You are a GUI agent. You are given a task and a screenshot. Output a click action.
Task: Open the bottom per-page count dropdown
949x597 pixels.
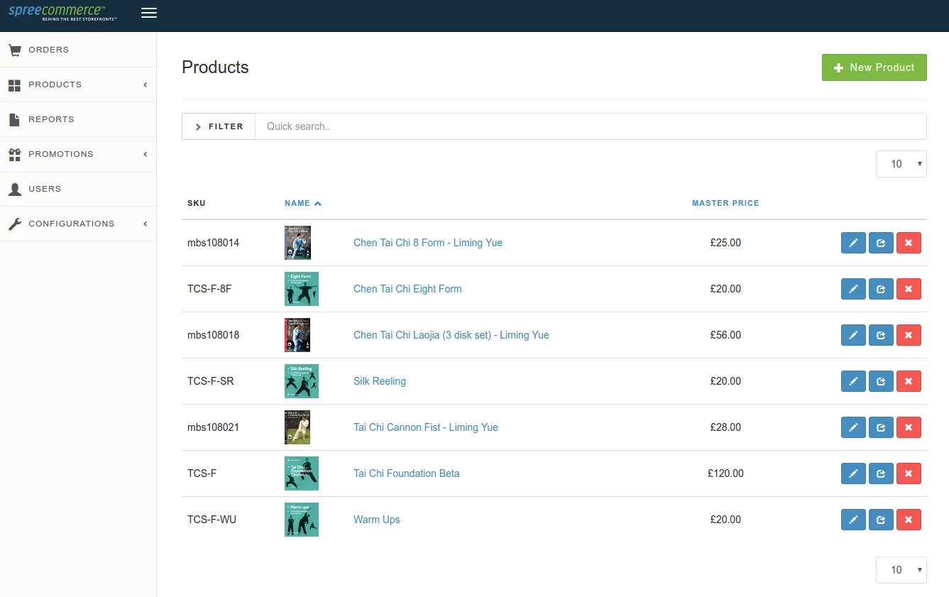click(901, 570)
